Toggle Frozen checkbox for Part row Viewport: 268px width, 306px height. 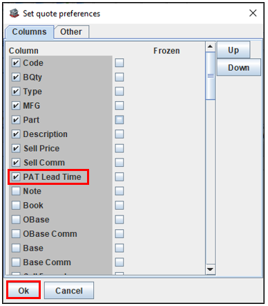tap(119, 120)
